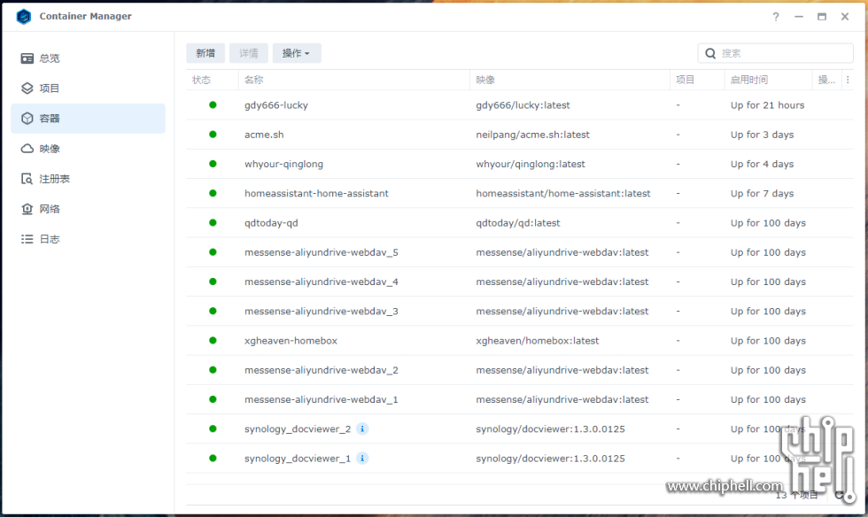Screen dimensions: 868x517
Task: Click info icon beside synology_docviewer_1
Action: (x=362, y=459)
